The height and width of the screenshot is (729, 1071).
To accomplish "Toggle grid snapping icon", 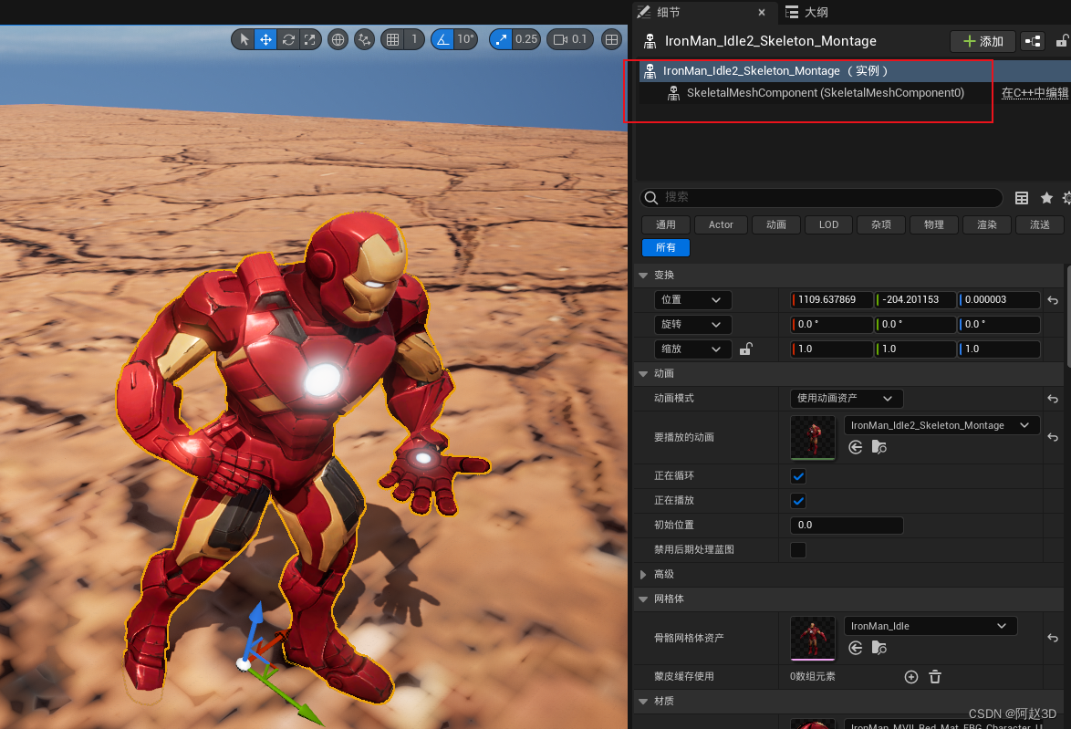I will 393,39.
